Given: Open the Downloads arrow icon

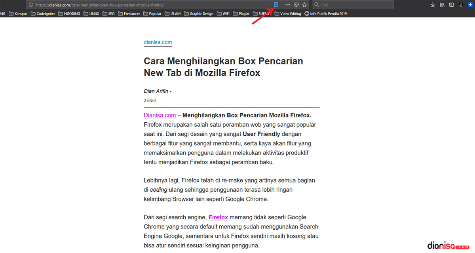Looking at the screenshot, I should (x=433, y=5).
